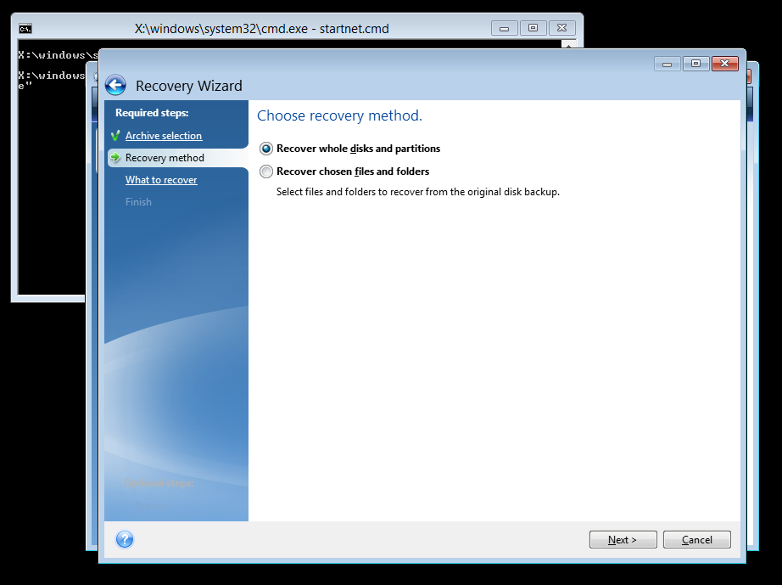Click the cmd.exe icon in title bar

point(25,28)
